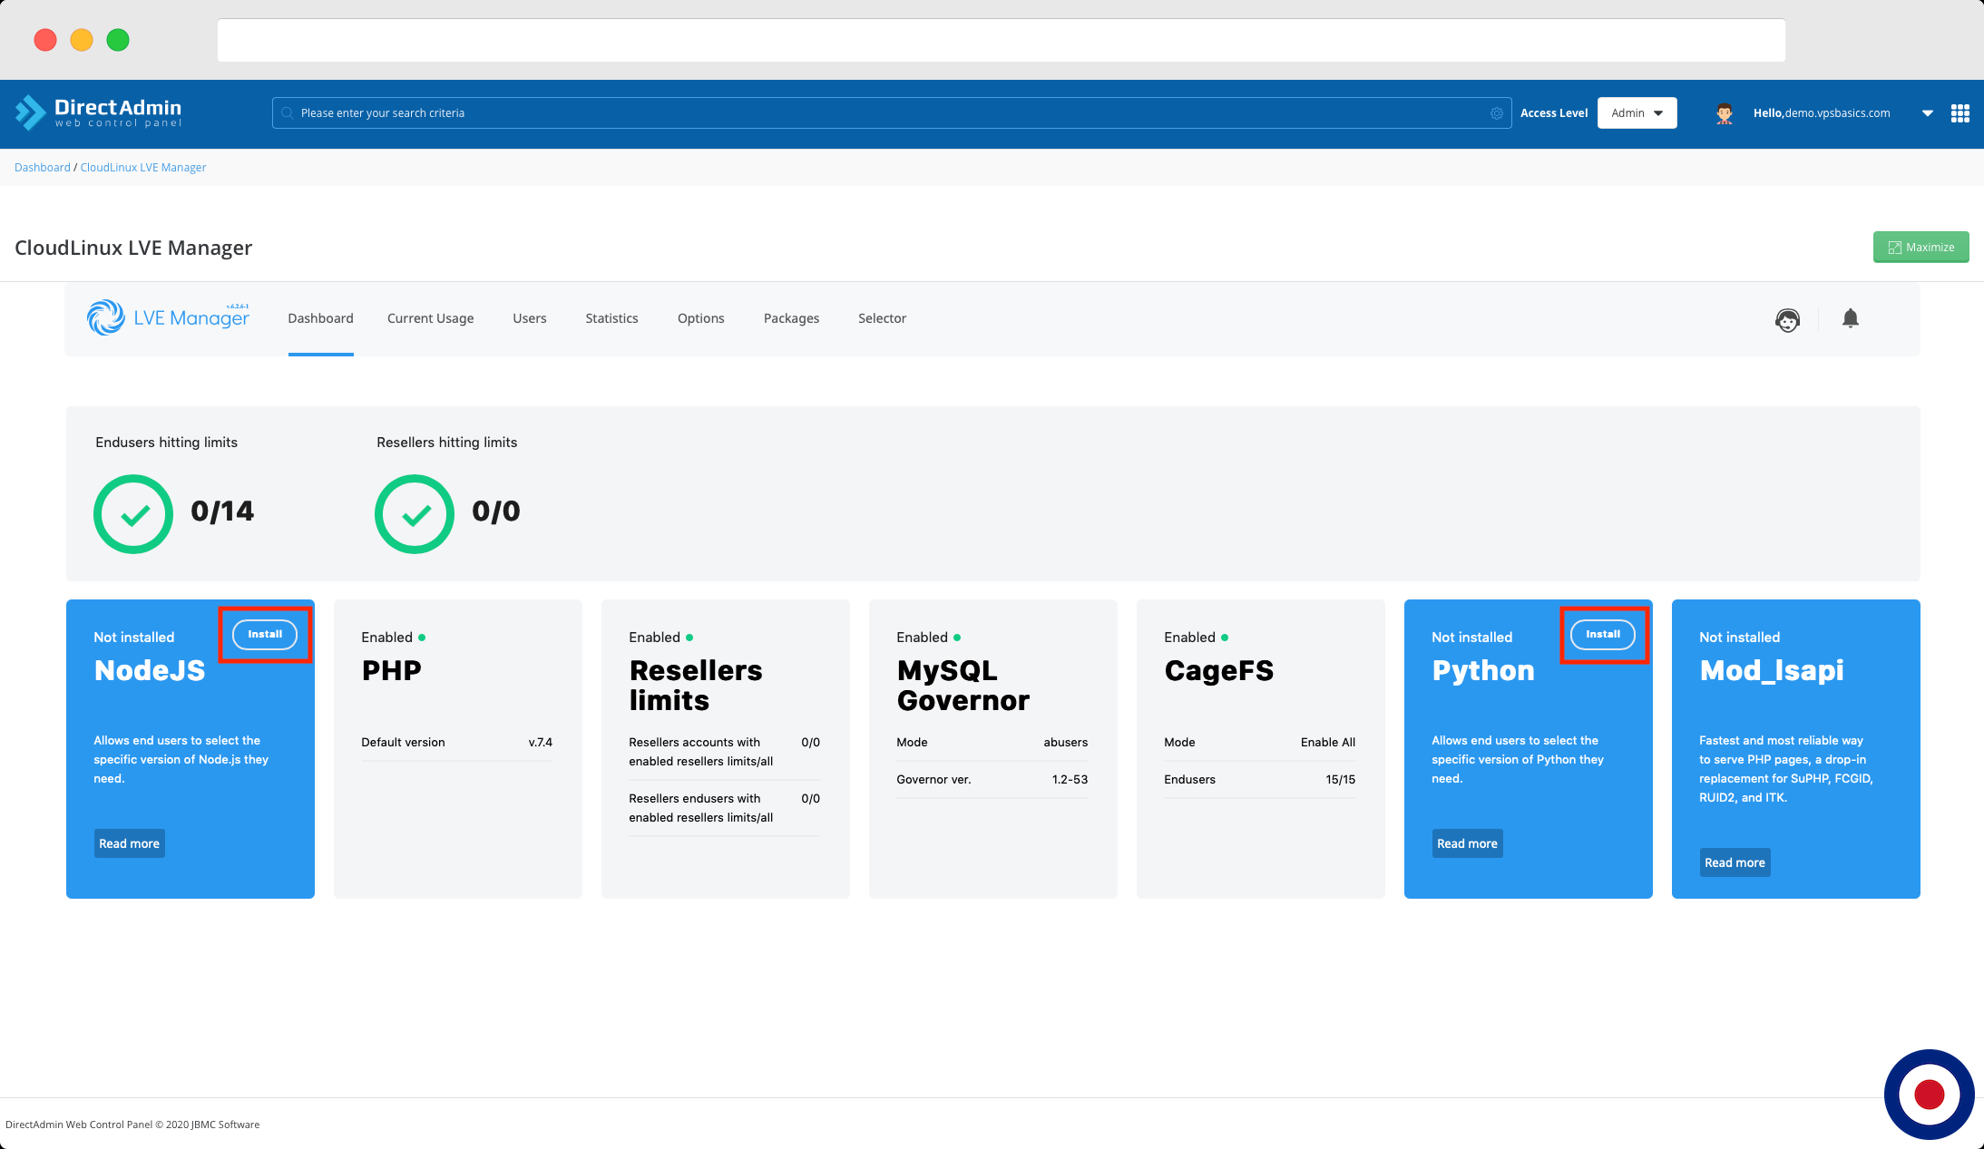The image size is (1984, 1149).
Task: Open the Access Level Admin dropdown
Action: pos(1637,113)
